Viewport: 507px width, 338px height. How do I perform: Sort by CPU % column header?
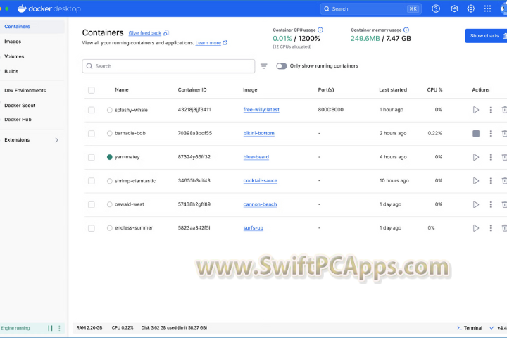(434, 90)
